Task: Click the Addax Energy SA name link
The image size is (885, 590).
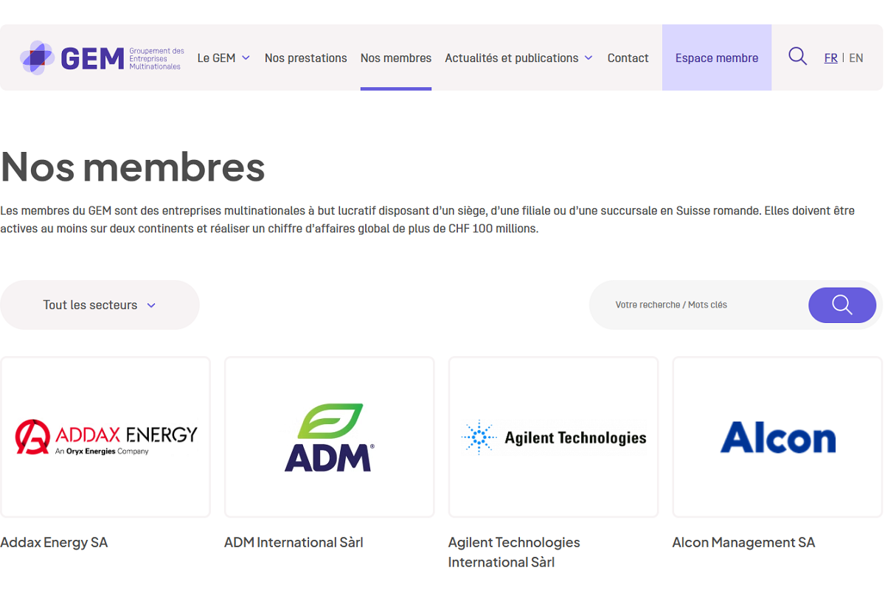Action: [x=54, y=543]
